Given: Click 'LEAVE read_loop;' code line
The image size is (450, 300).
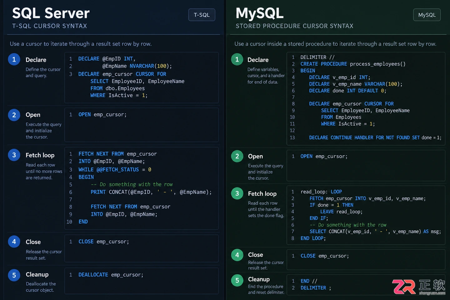Looking at the screenshot, I should [341, 212].
